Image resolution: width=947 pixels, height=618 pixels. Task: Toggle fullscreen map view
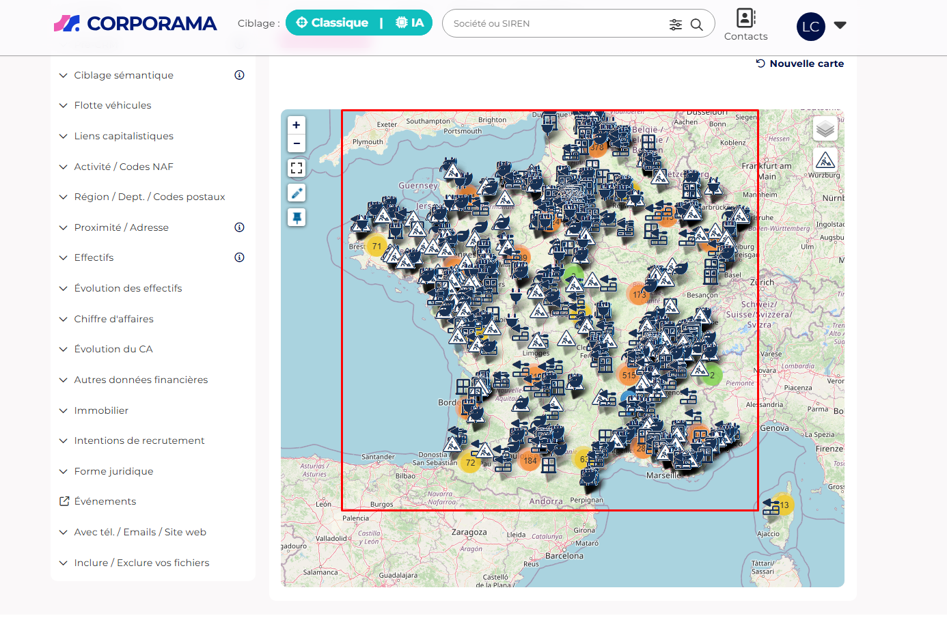(x=297, y=168)
